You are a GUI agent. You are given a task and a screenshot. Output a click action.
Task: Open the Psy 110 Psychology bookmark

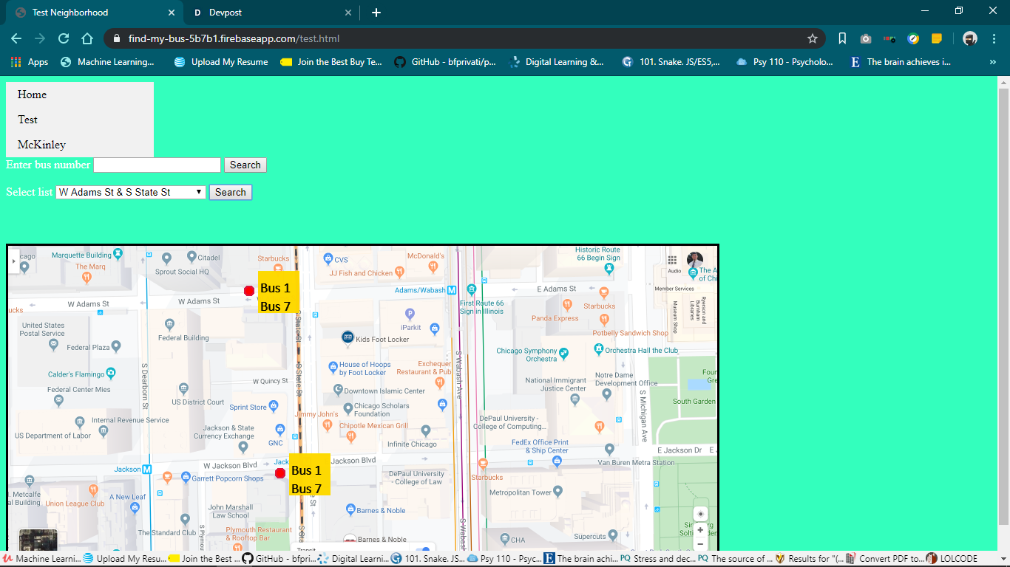[784, 62]
